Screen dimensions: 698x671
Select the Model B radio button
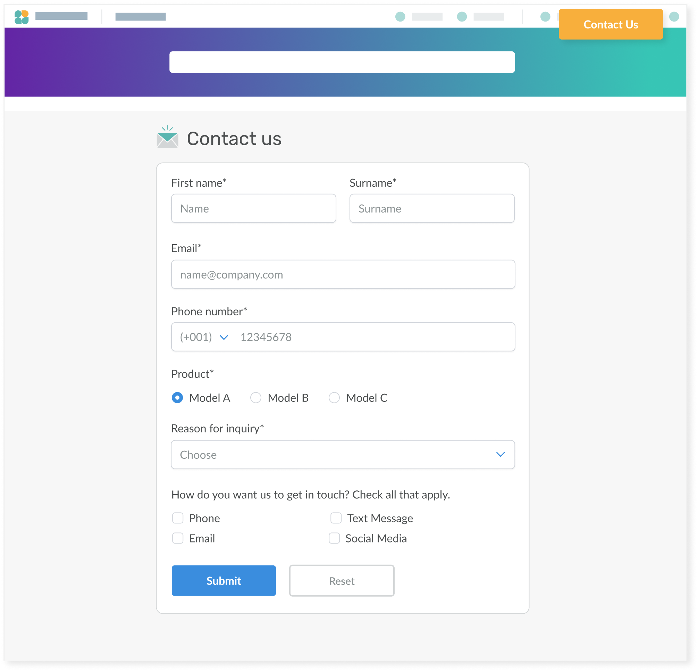(256, 398)
